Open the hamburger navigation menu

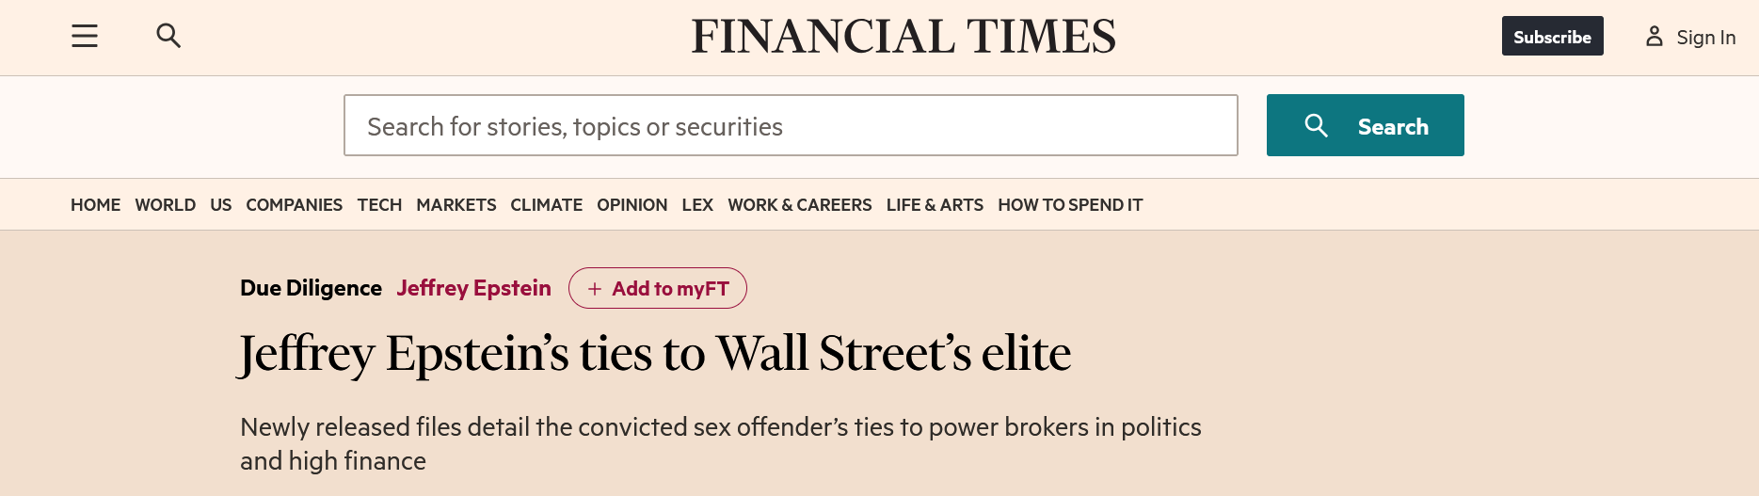pyautogui.click(x=85, y=37)
